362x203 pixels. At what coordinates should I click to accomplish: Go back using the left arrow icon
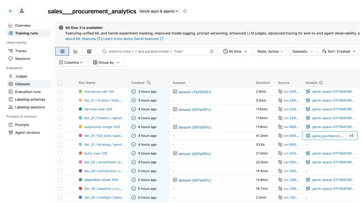click(x=11, y=11)
